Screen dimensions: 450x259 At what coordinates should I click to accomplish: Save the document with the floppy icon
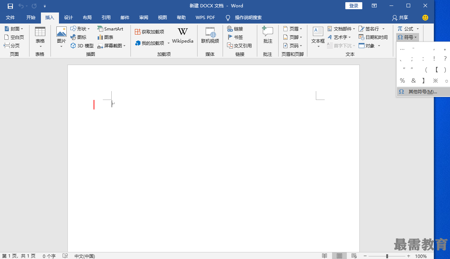10,6
